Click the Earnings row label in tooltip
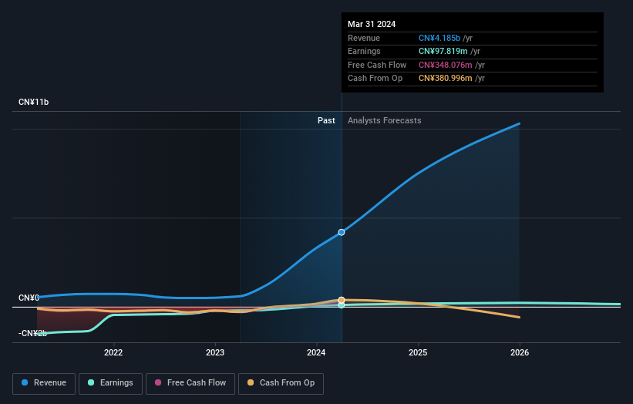This screenshot has height=404, width=633. (364, 51)
